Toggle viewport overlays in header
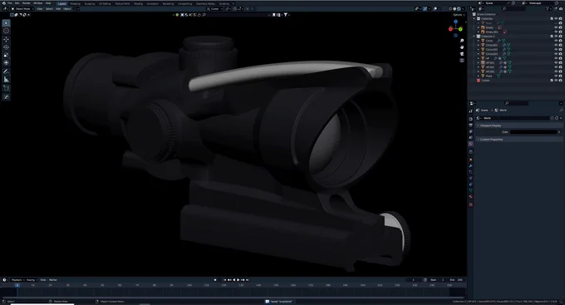565x305 pixels. pos(435,8)
